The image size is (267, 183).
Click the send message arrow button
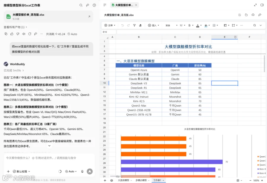click(x=90, y=171)
